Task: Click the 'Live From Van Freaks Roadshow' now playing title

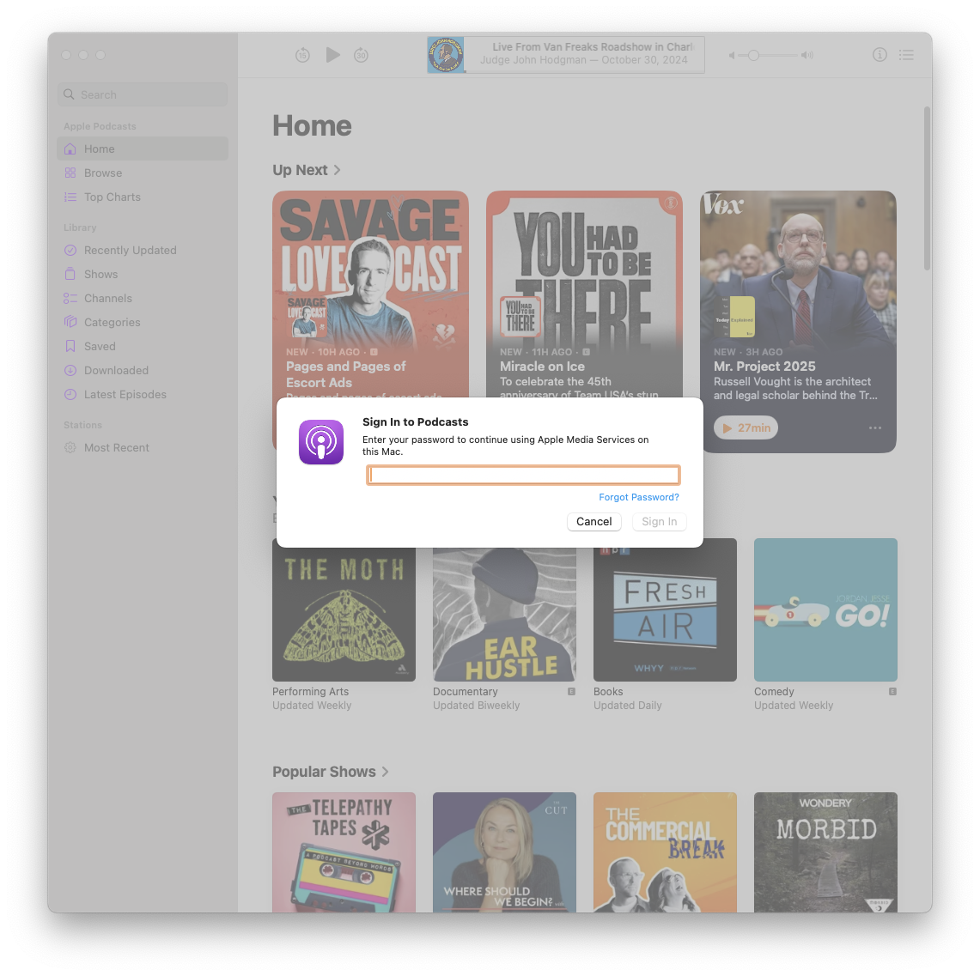Action: [592, 47]
